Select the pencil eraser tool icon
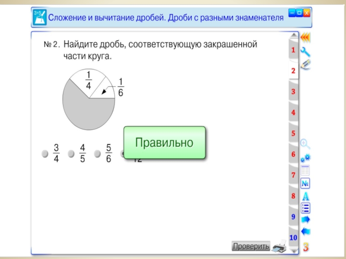The image size is (346, 259). coord(306,65)
